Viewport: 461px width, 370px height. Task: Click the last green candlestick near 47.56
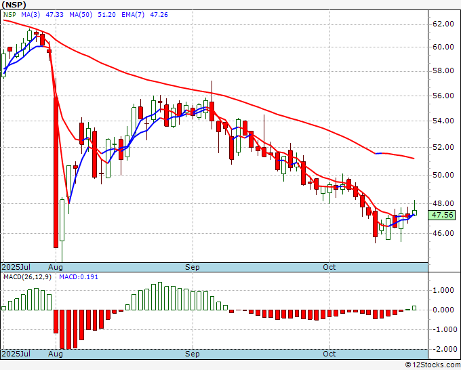(414, 213)
